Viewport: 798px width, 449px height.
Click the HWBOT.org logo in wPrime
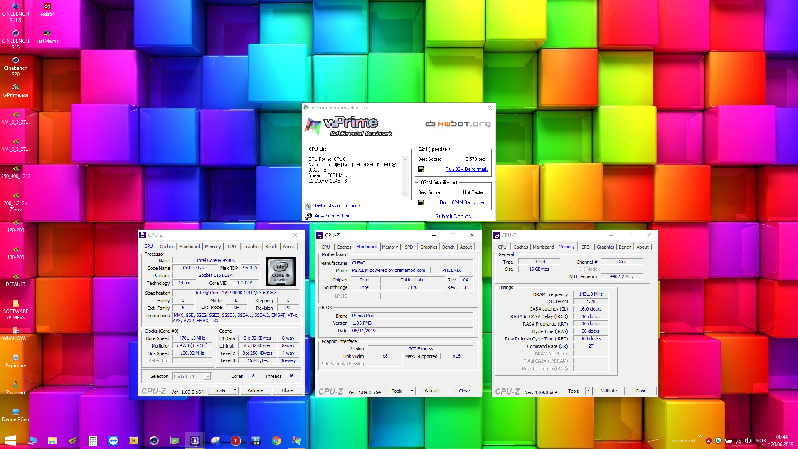(458, 123)
